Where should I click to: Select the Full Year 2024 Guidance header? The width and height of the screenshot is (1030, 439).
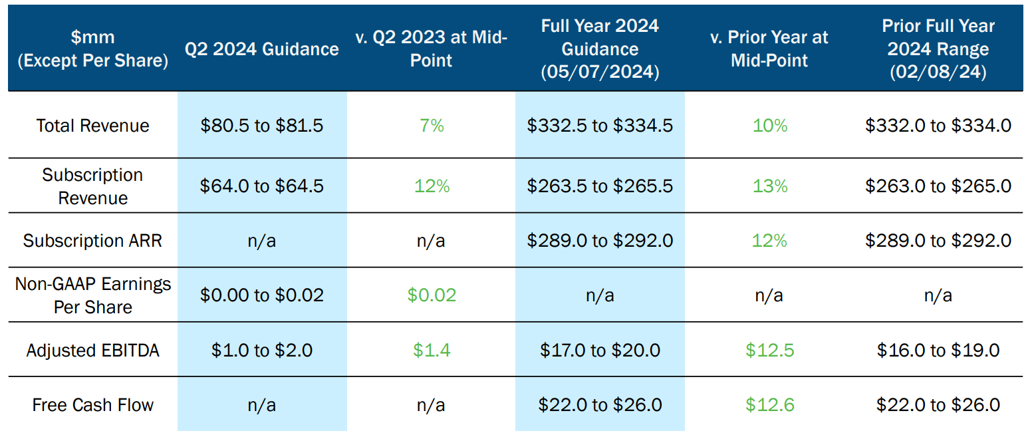click(599, 49)
